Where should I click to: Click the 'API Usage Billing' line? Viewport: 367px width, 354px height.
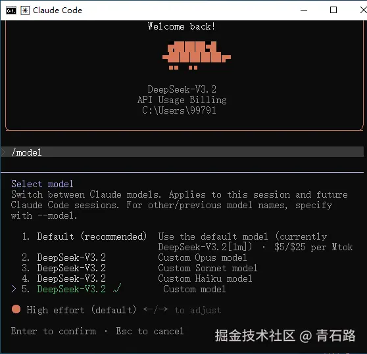[x=182, y=100]
